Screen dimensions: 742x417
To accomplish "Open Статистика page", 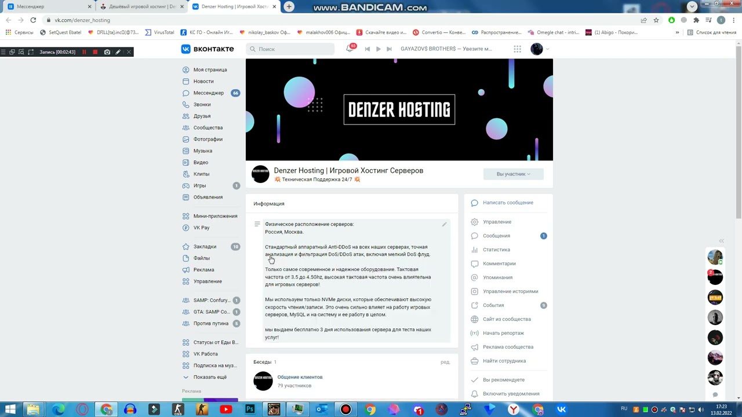I will click(x=496, y=250).
